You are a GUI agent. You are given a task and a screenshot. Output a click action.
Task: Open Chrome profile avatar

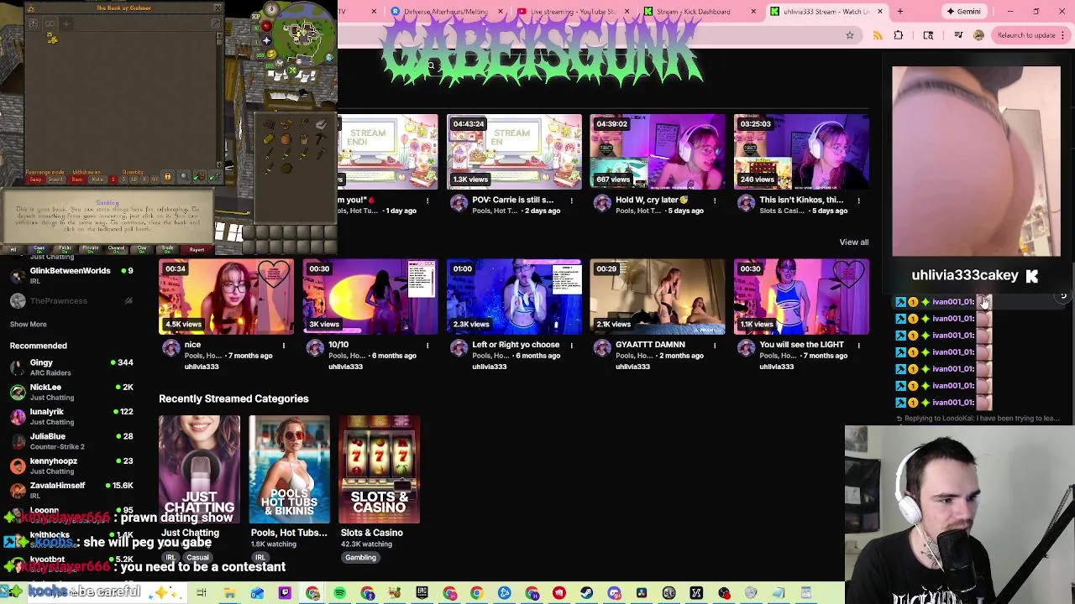[x=978, y=35]
